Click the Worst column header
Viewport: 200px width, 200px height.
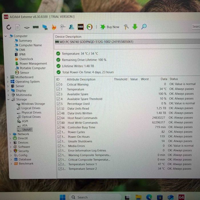click(x=145, y=79)
